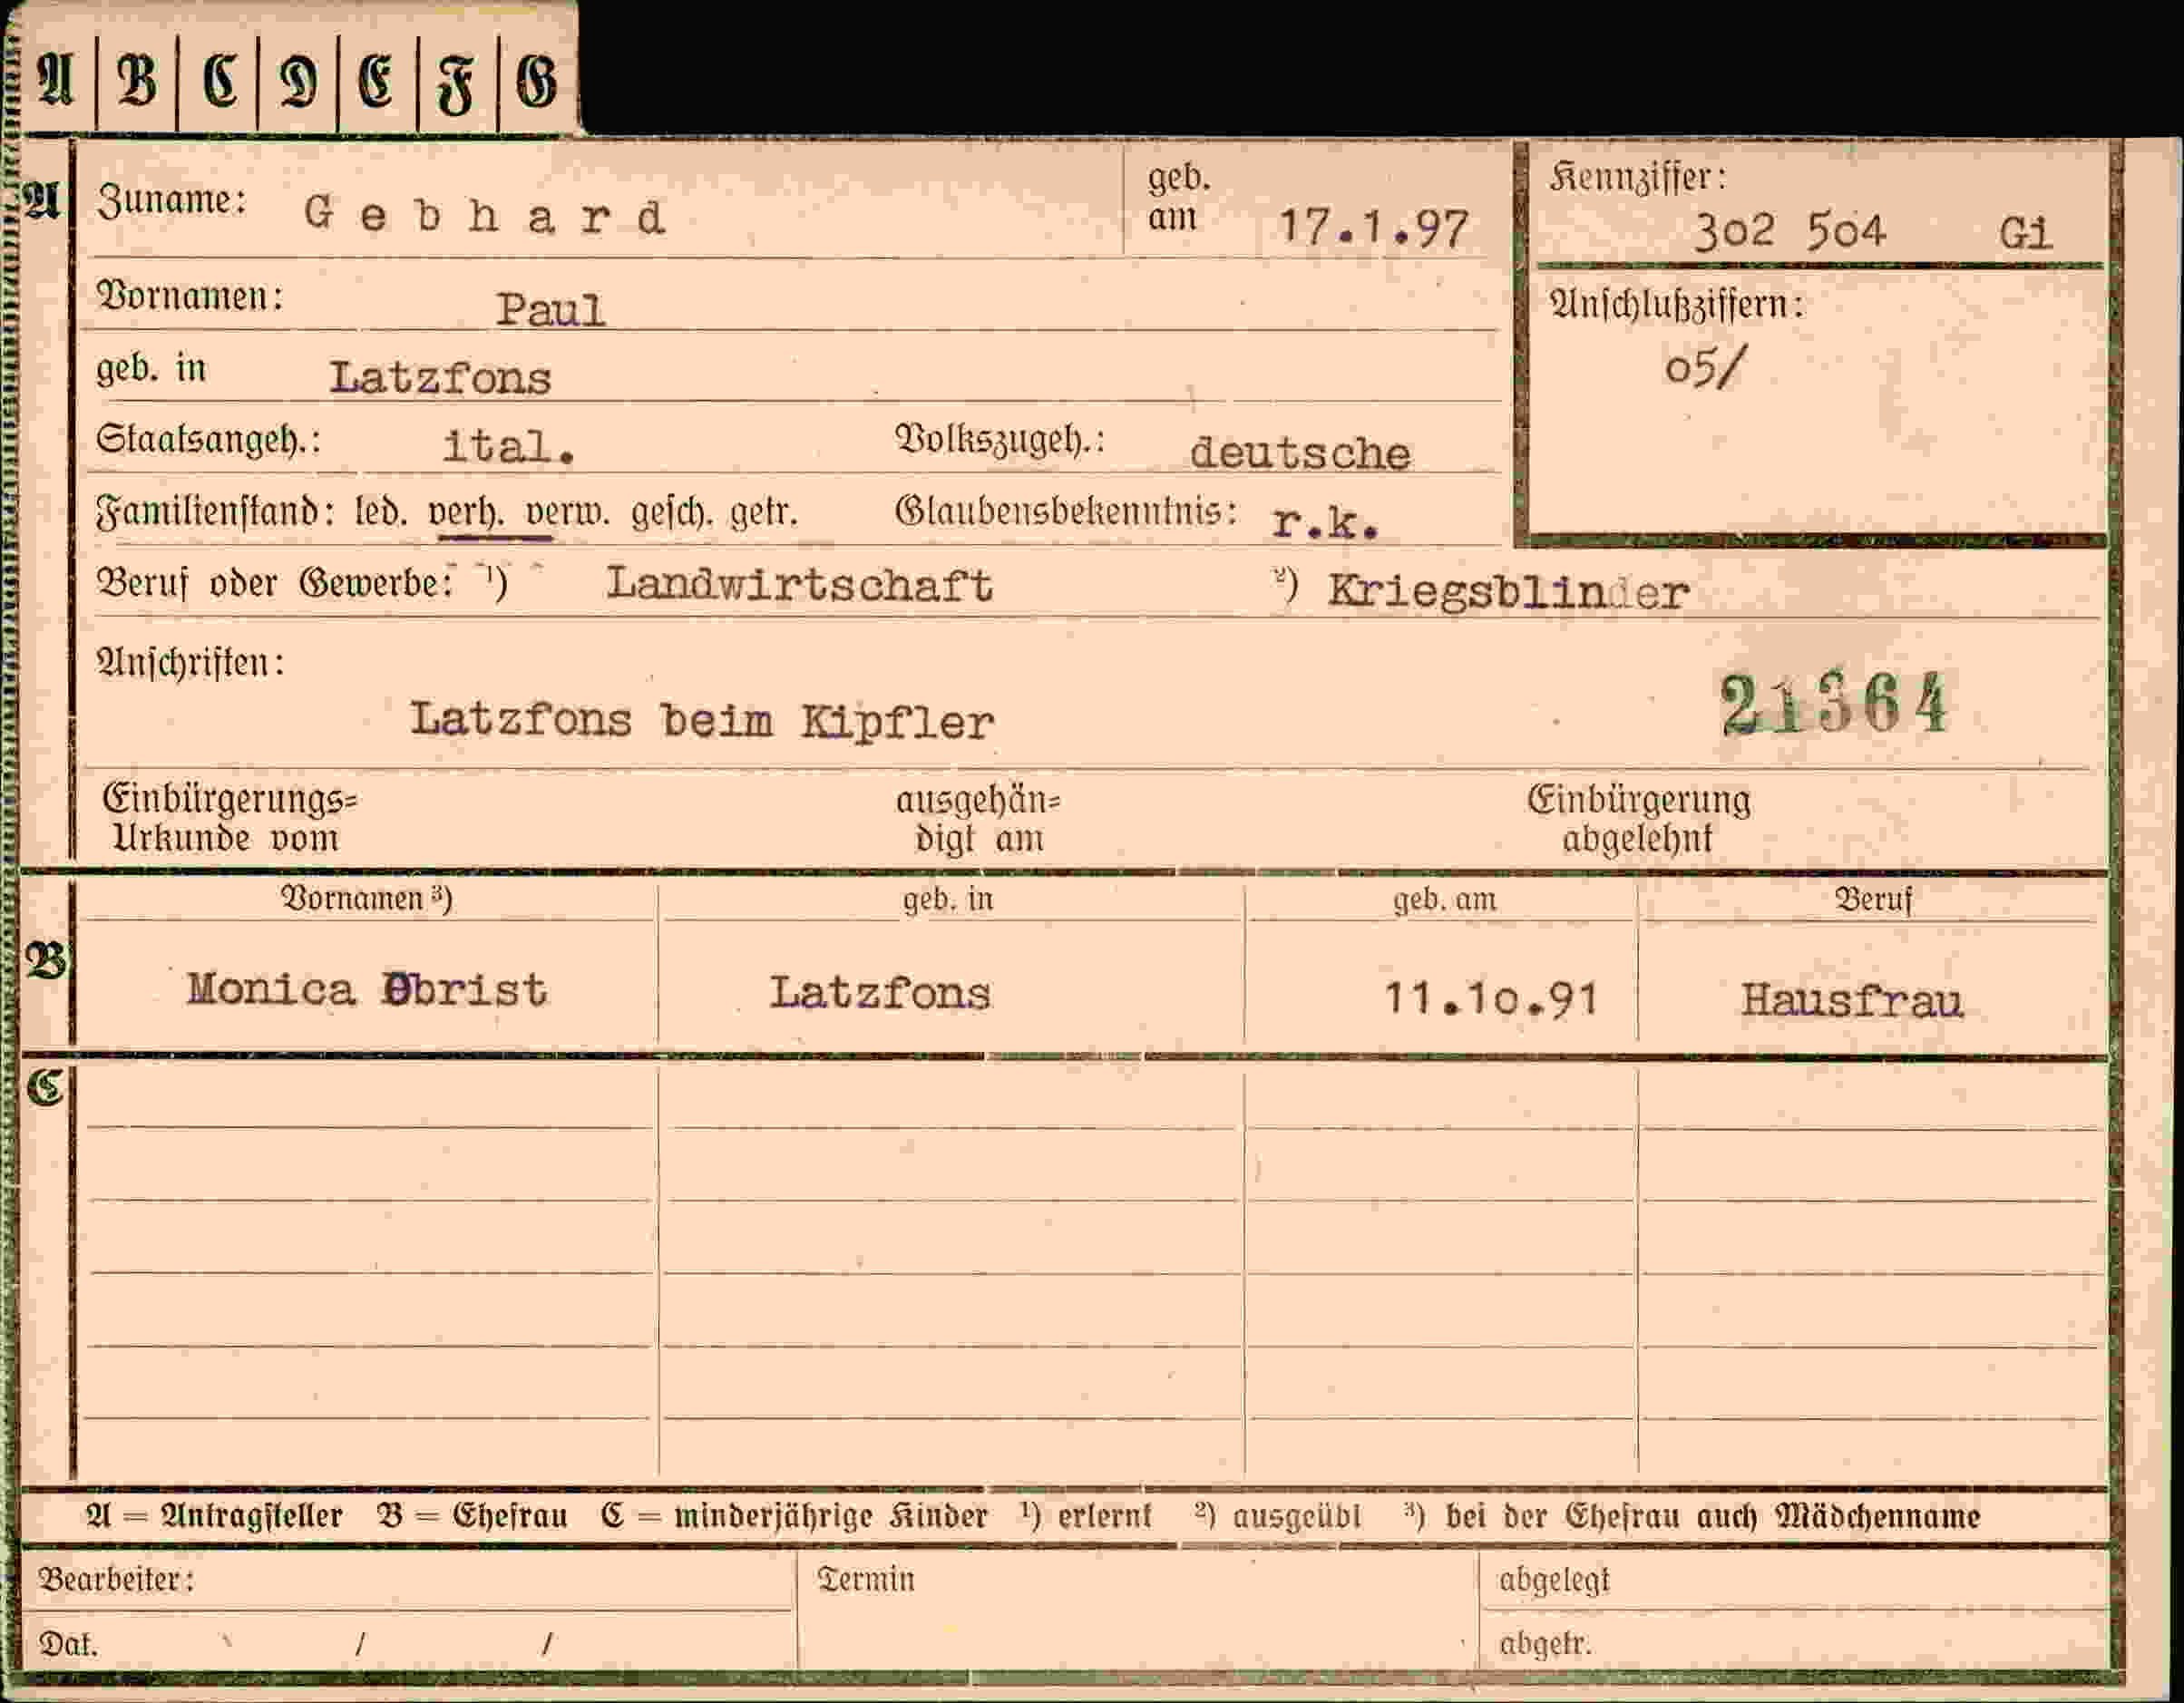Click the index tab letter F

456,83
